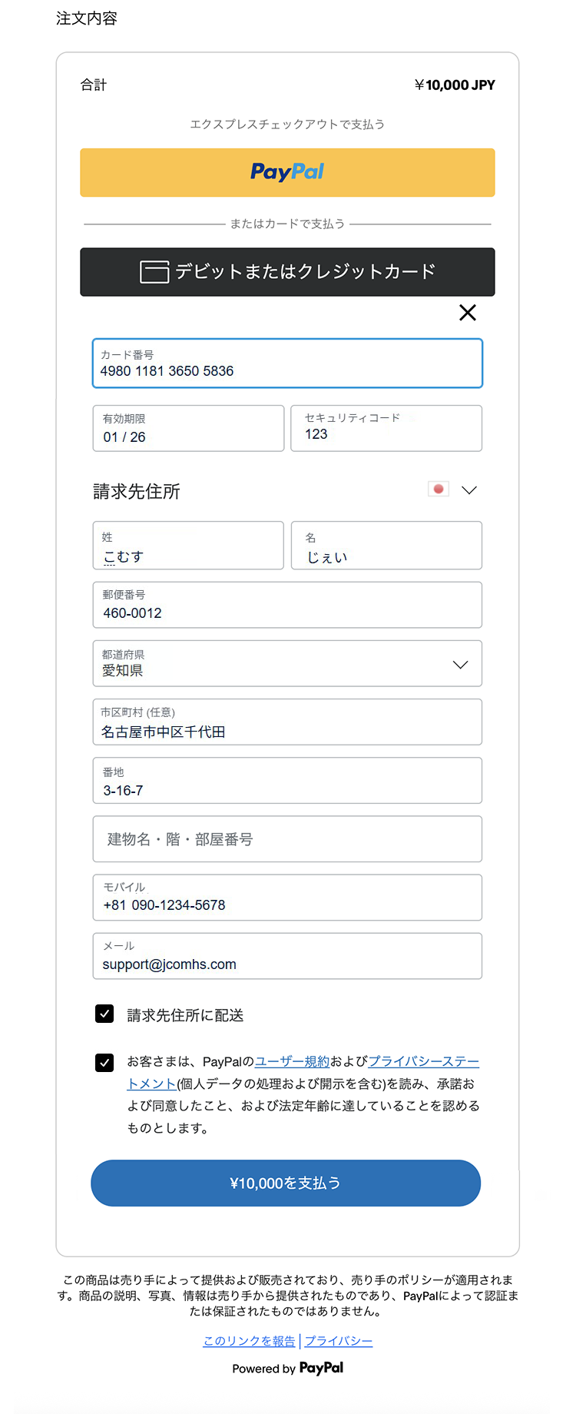This screenshot has width=576, height=1414.
Task: Click このリンクを報告 link
Action: coord(249,1341)
